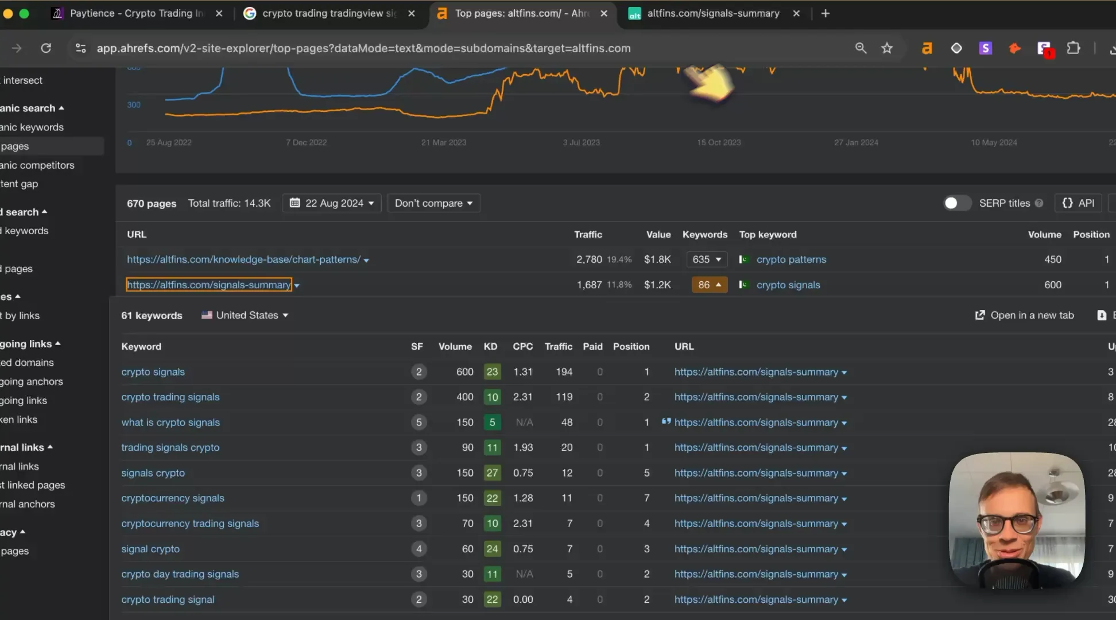Click the KD 5 badge for what is crypto signals

(x=492, y=423)
